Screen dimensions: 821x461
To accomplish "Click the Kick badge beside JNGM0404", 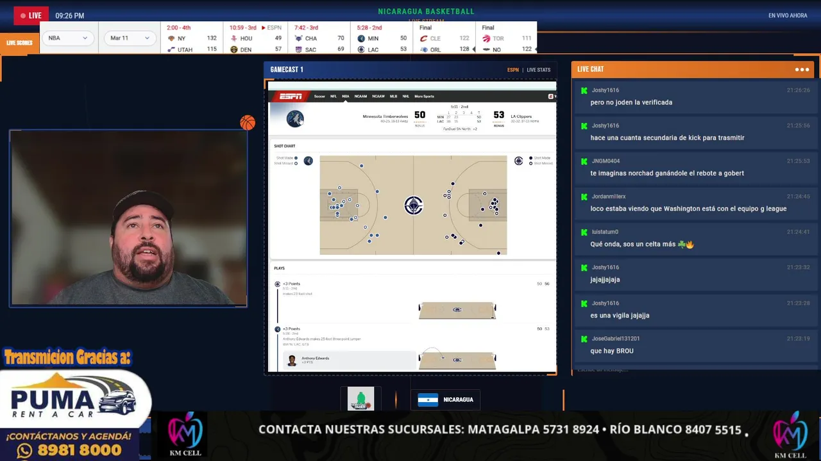I will (584, 161).
